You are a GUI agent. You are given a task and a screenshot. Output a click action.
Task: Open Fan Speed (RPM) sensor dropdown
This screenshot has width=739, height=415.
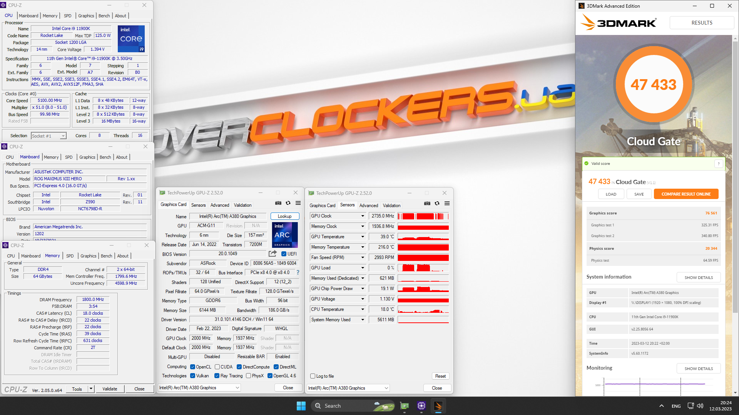[362, 257]
